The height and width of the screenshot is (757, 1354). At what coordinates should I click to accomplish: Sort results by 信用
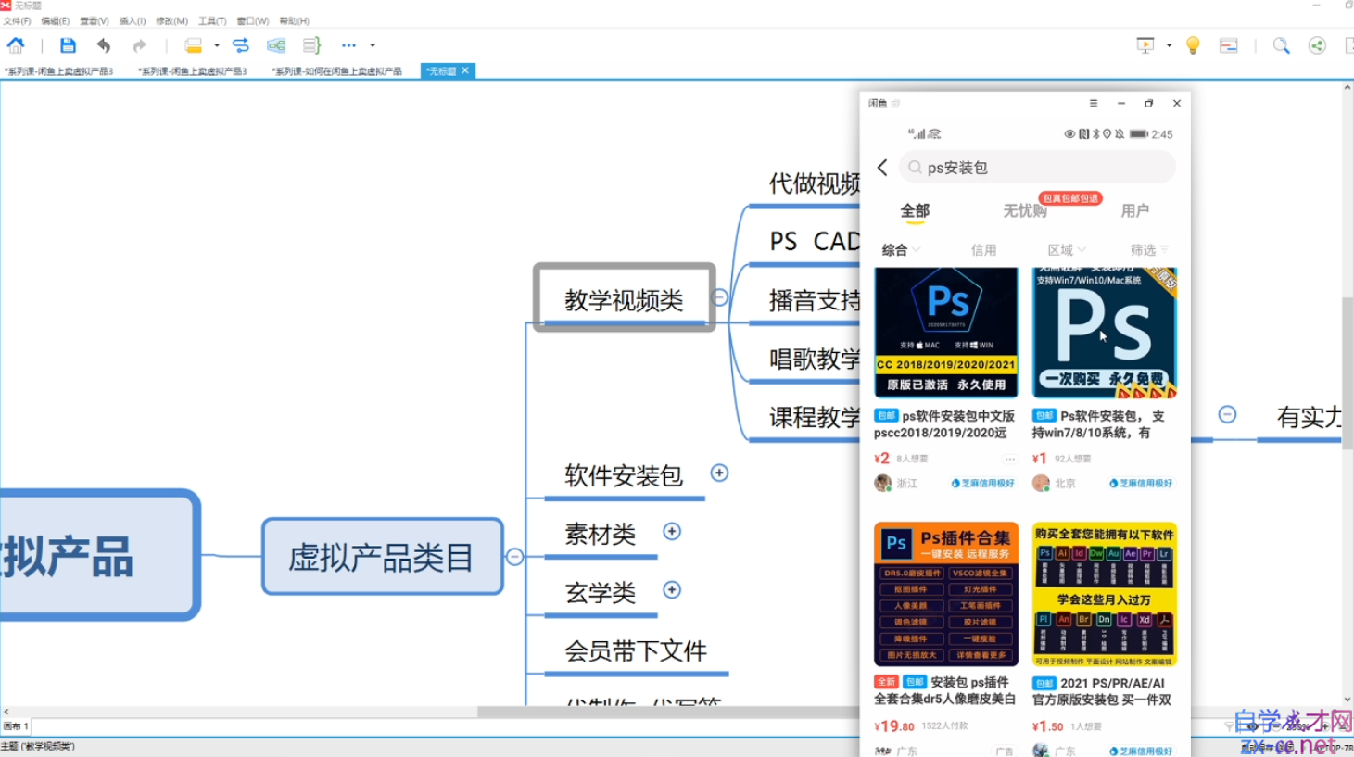(983, 250)
